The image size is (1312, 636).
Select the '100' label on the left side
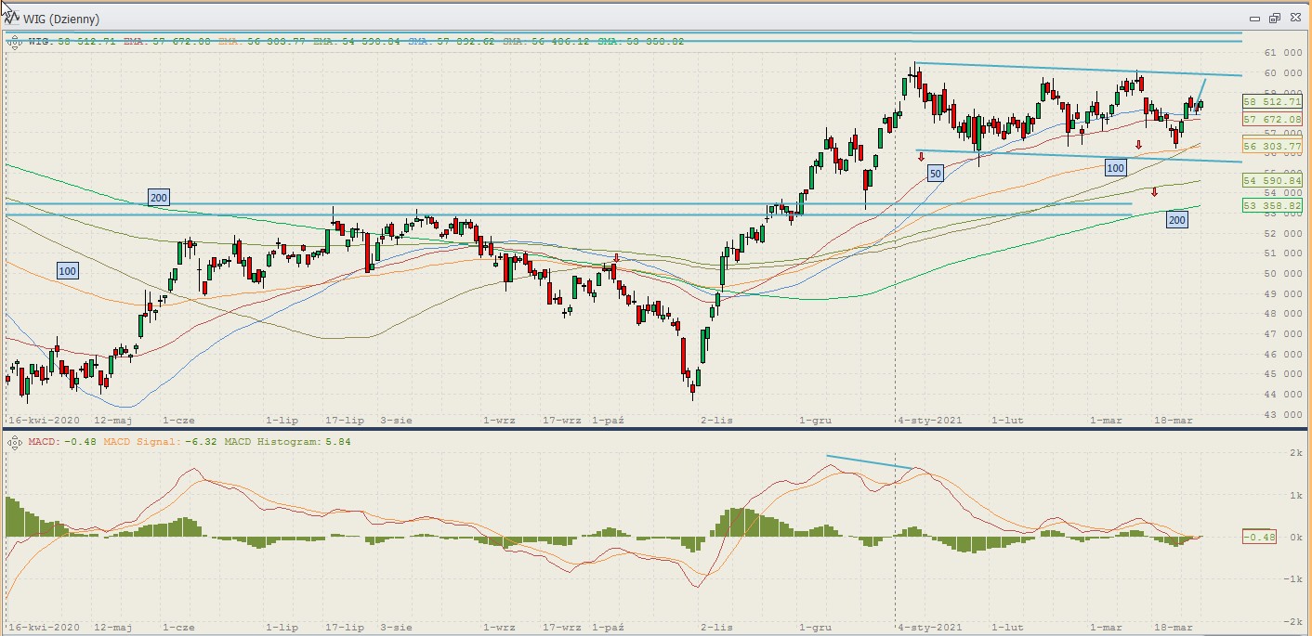67,271
